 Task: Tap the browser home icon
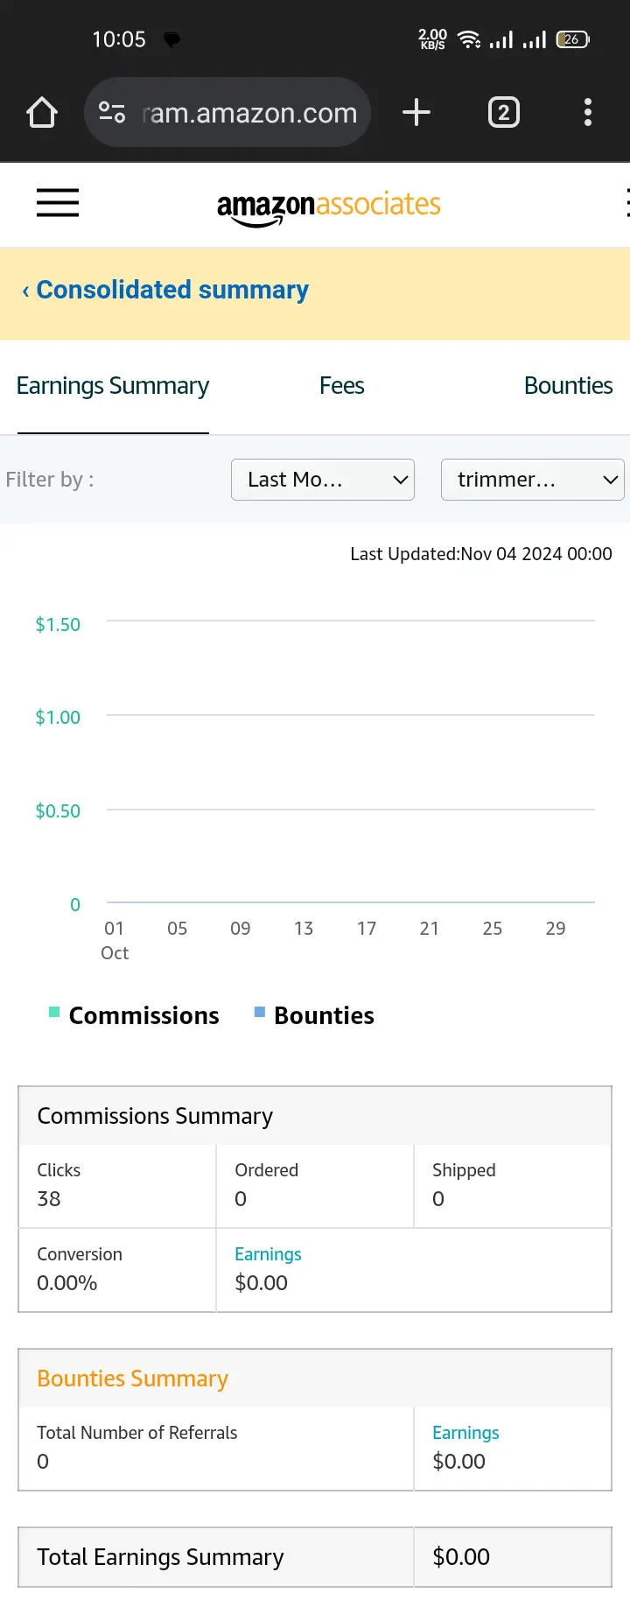(x=42, y=113)
